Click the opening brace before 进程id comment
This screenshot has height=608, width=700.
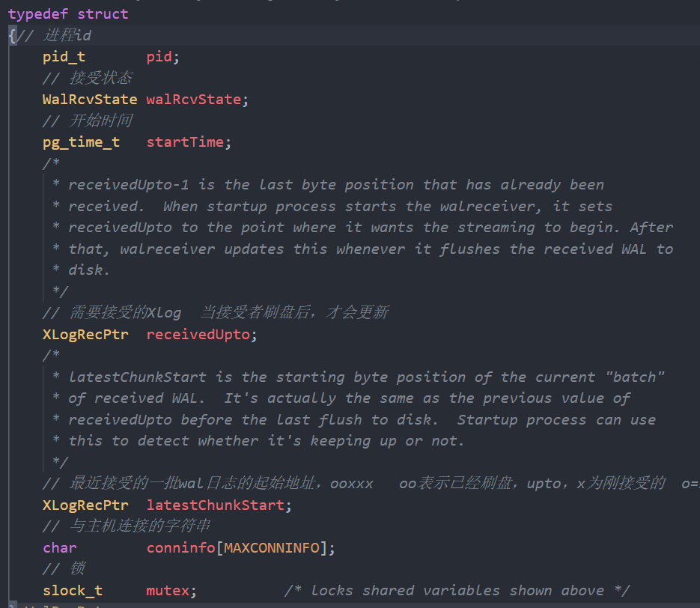pyautogui.click(x=12, y=35)
